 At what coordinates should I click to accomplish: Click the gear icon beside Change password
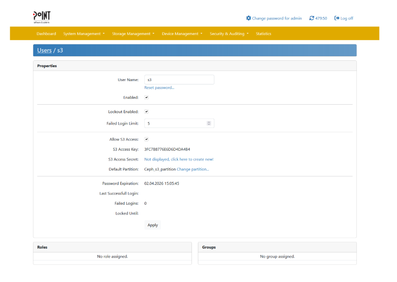pos(248,18)
